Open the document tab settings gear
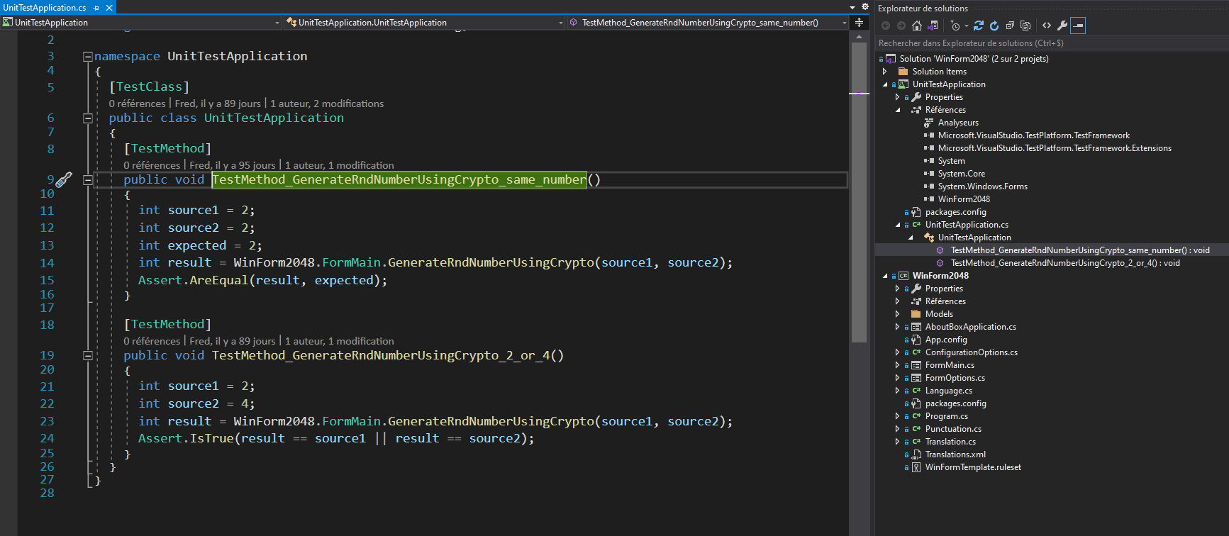Image resolution: width=1229 pixels, height=536 pixels. 865,6
